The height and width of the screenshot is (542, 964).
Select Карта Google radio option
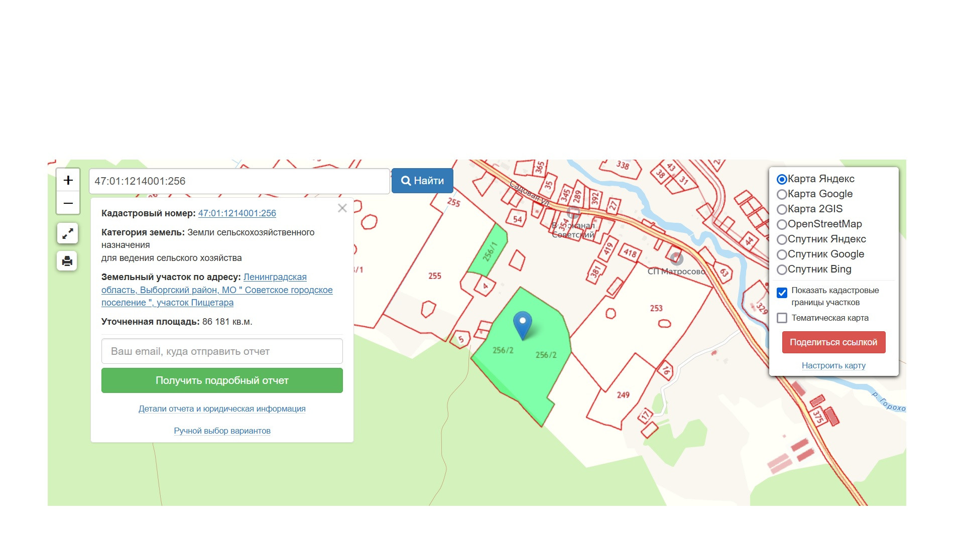click(x=782, y=194)
